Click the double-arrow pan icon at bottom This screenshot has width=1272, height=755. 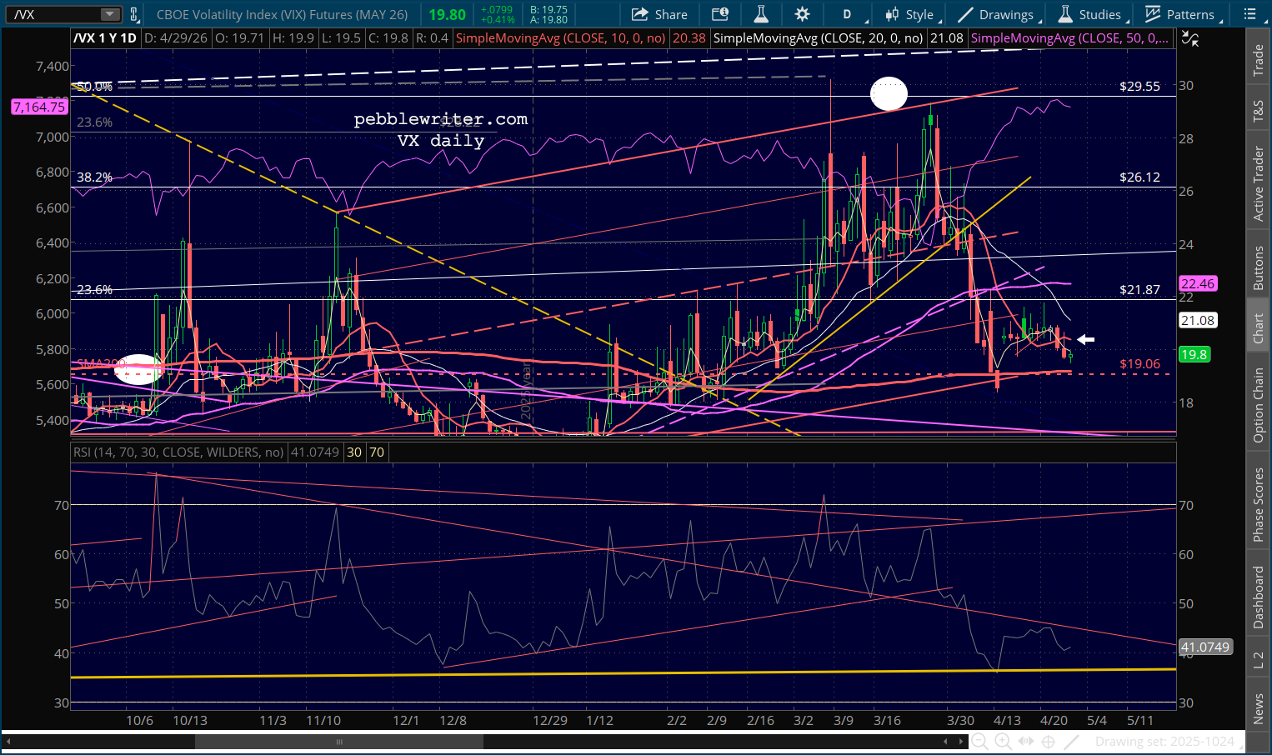point(1026,742)
